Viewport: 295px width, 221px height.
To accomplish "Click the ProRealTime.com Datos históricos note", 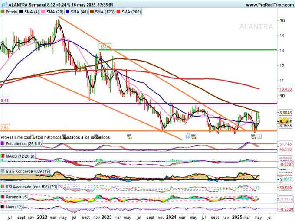I will [55, 137].
